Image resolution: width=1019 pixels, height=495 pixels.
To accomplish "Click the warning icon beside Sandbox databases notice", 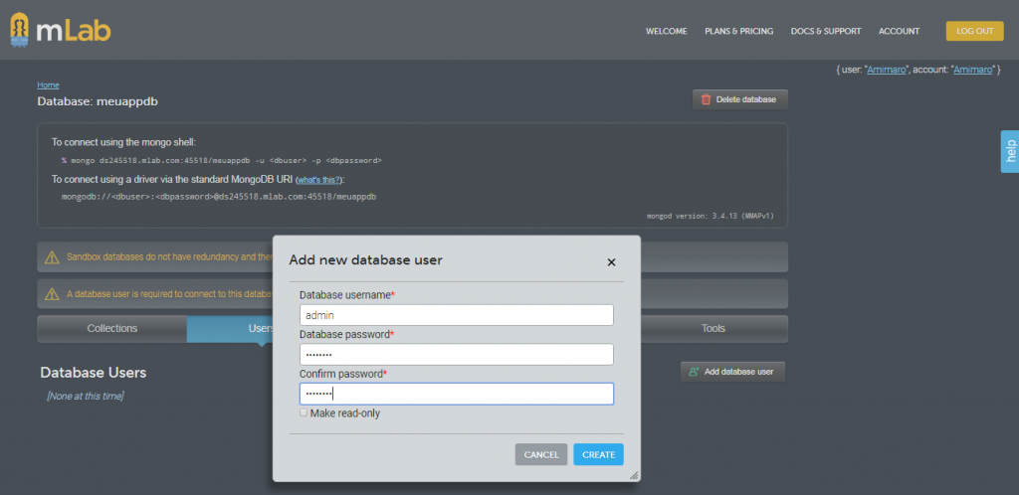I will (x=52, y=257).
